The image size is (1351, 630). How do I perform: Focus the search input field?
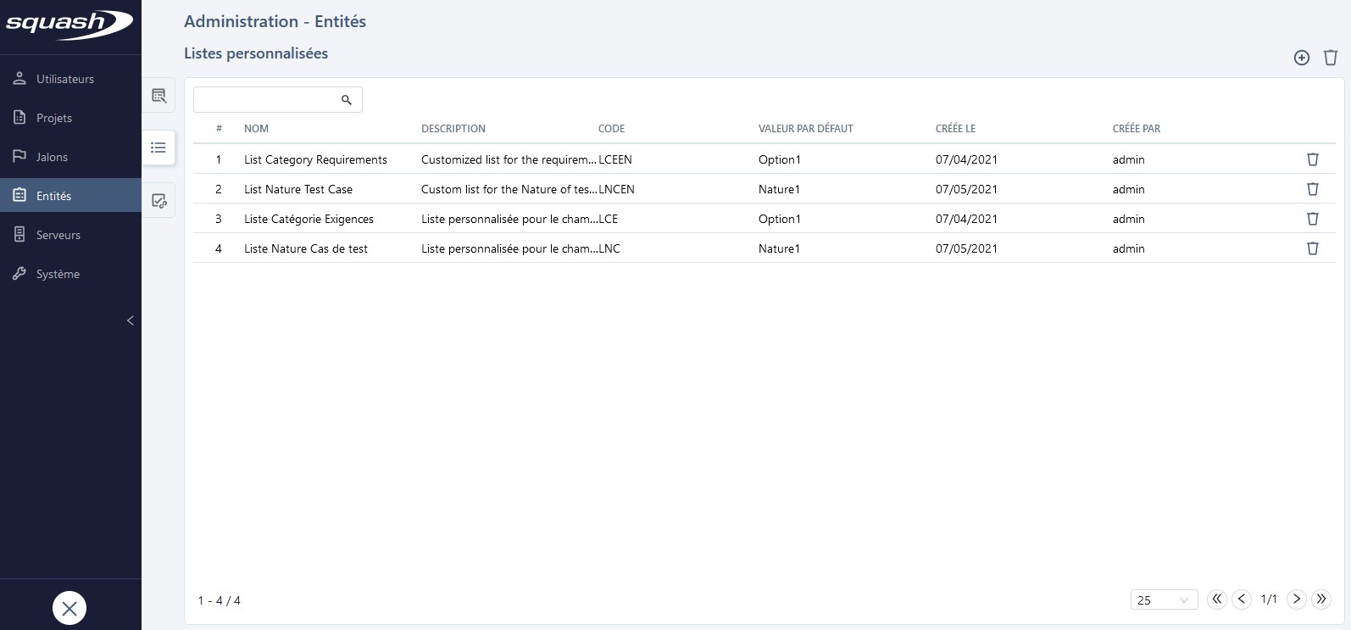tap(264, 100)
